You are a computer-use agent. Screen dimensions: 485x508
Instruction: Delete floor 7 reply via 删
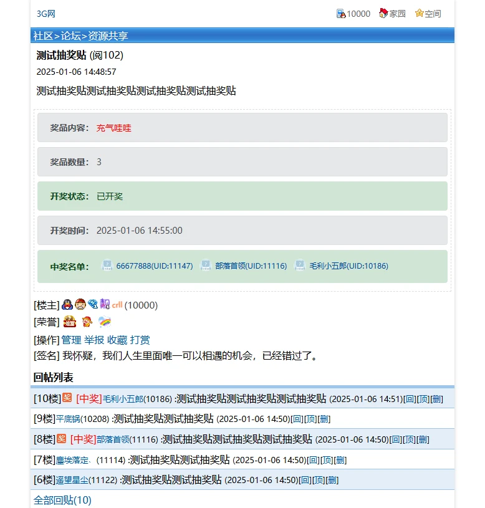tap(340, 460)
